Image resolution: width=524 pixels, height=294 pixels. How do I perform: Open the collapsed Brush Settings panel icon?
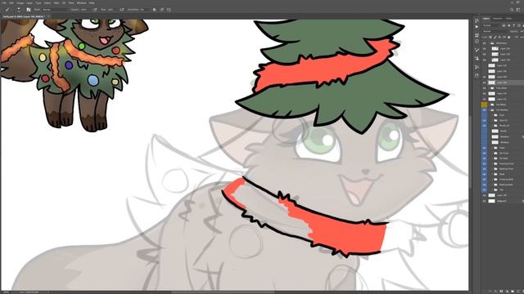coord(477,50)
